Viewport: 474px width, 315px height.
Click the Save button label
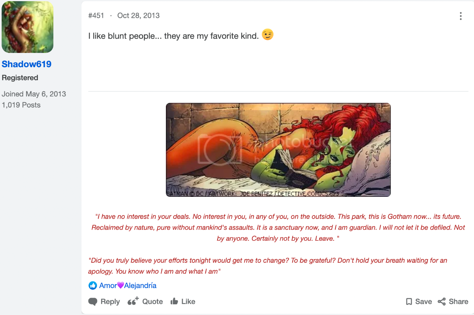[423, 302]
